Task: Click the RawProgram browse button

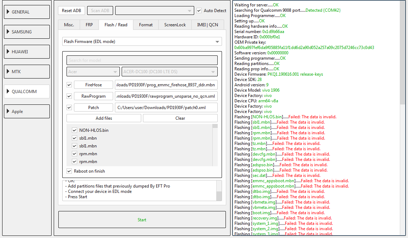Action: pyautogui.click(x=94, y=96)
